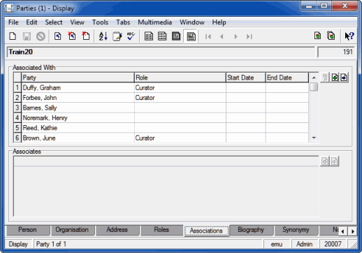Open the Tabs menu
The image size is (362, 253).
(x=123, y=22)
